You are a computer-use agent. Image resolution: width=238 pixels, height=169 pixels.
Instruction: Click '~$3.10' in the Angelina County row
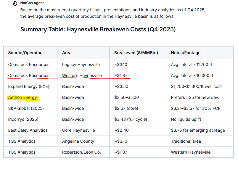coord(121,141)
